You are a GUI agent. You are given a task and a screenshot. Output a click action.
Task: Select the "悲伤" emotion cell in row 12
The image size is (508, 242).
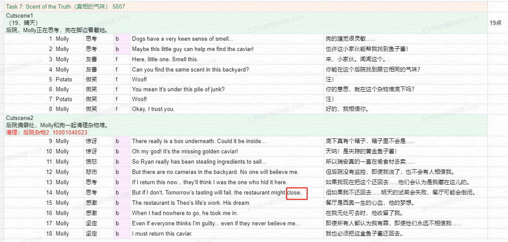click(91, 172)
